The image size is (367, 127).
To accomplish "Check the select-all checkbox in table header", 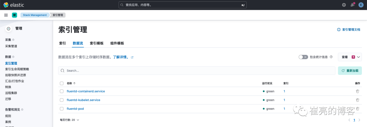I will (62, 83).
